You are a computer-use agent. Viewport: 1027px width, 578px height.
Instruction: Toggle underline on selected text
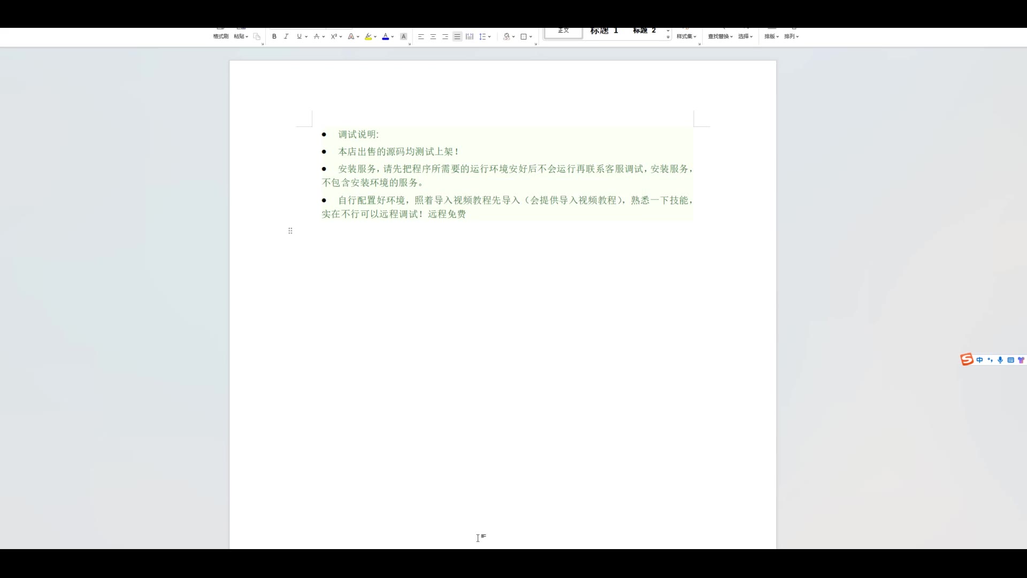(299, 36)
